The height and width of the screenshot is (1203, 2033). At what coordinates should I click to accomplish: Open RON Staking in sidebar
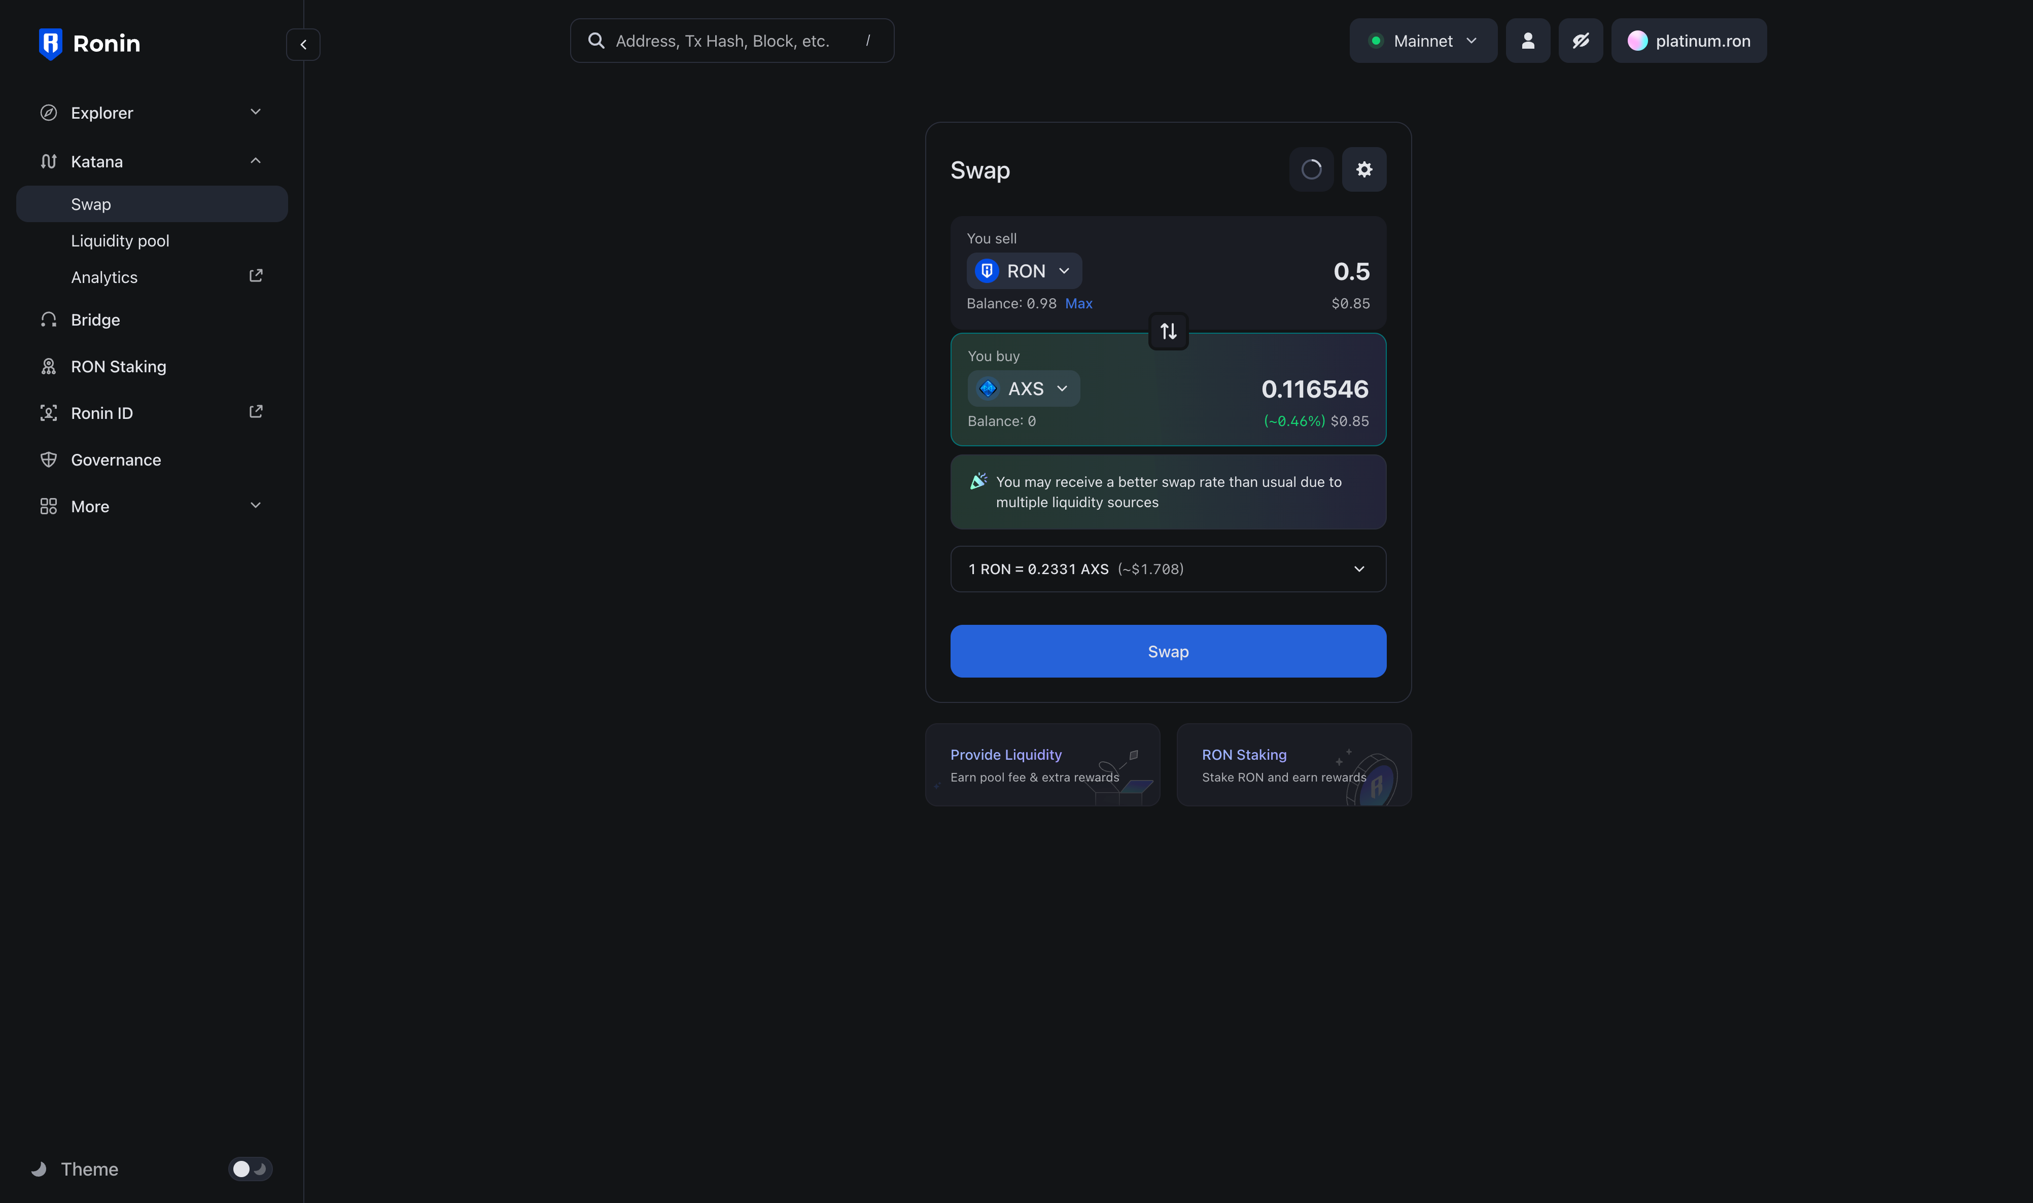[118, 366]
